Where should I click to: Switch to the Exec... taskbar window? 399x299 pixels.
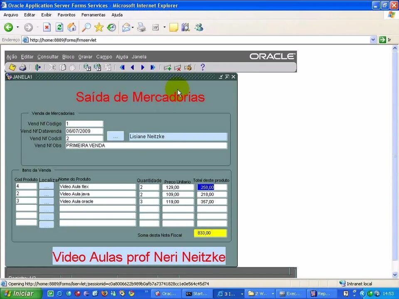(290, 294)
